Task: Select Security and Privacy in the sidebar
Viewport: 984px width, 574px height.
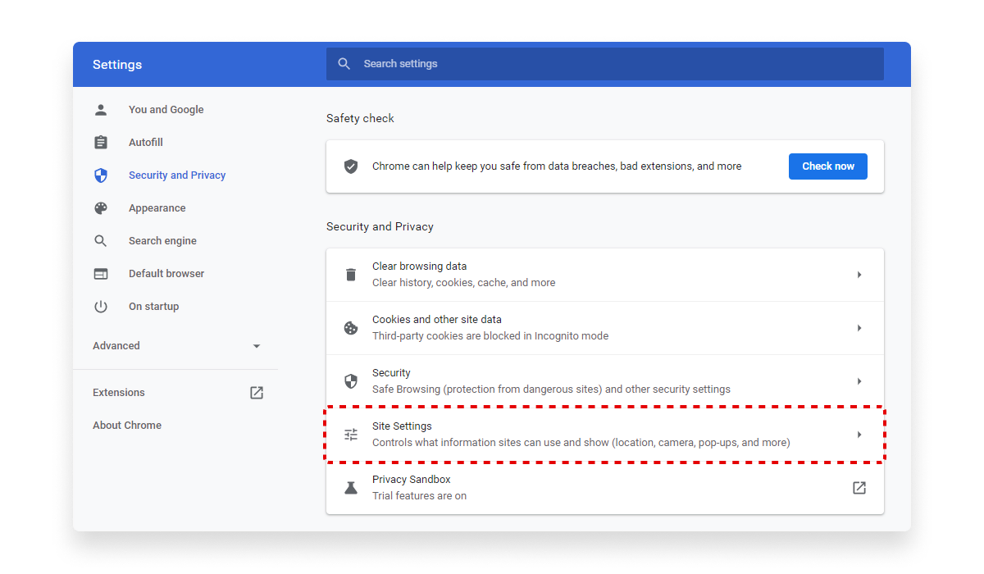Action: coord(177,175)
